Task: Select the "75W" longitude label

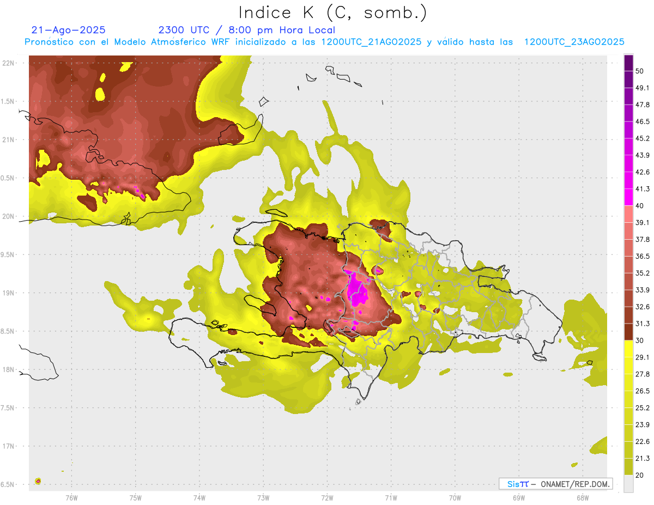Action: click(136, 497)
